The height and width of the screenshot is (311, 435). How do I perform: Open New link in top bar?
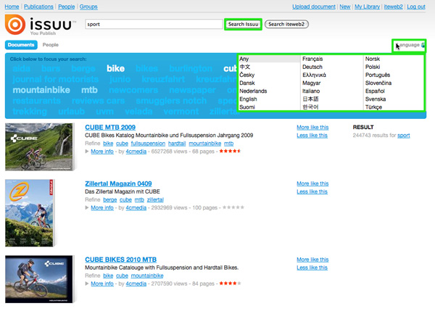345,7
